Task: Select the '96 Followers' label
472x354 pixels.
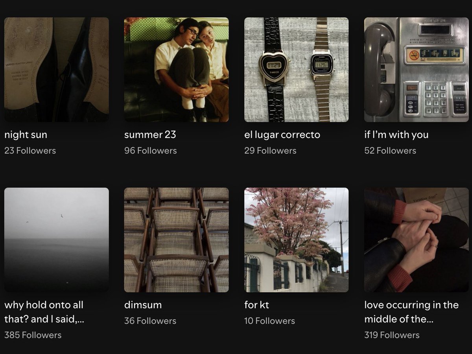Action: pyautogui.click(x=150, y=151)
